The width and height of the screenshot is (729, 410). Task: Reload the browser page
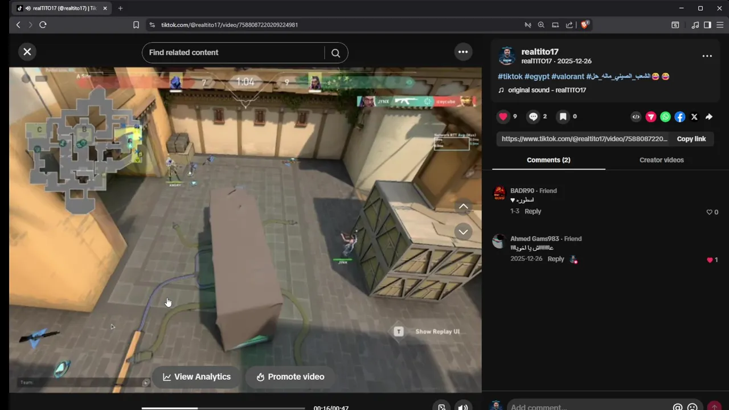[43, 24]
